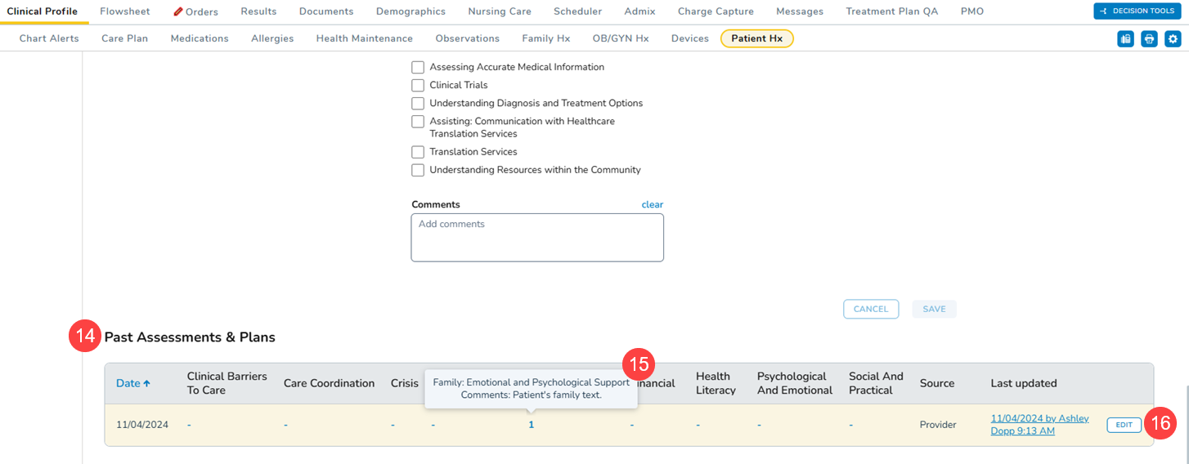Check Understanding Resources within the Community

tap(418, 170)
